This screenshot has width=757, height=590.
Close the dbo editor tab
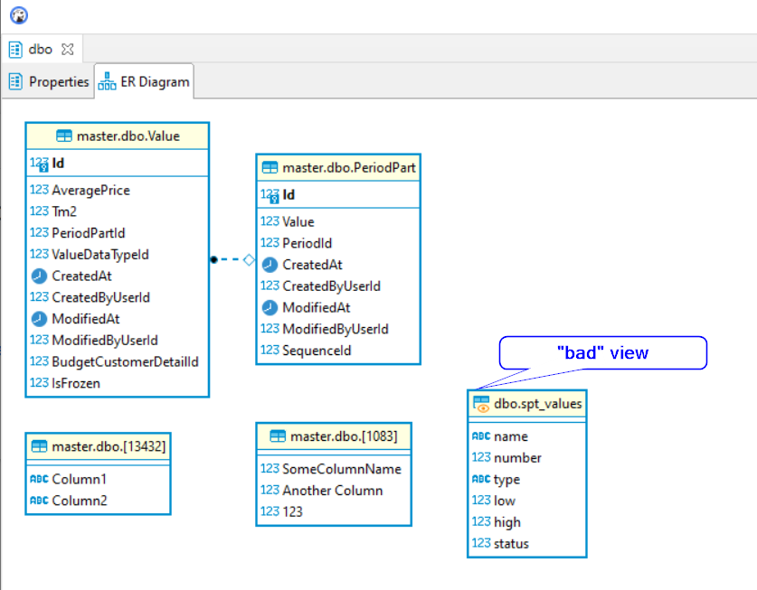(67, 49)
